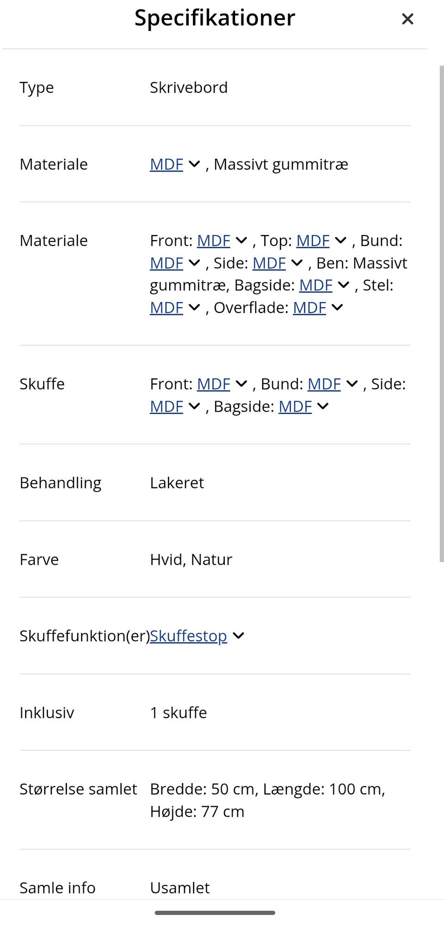Select the Størrelse samlet row
This screenshot has height=926, width=444.
(78, 789)
